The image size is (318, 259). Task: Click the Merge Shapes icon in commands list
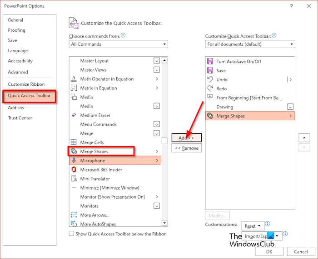[74, 151]
